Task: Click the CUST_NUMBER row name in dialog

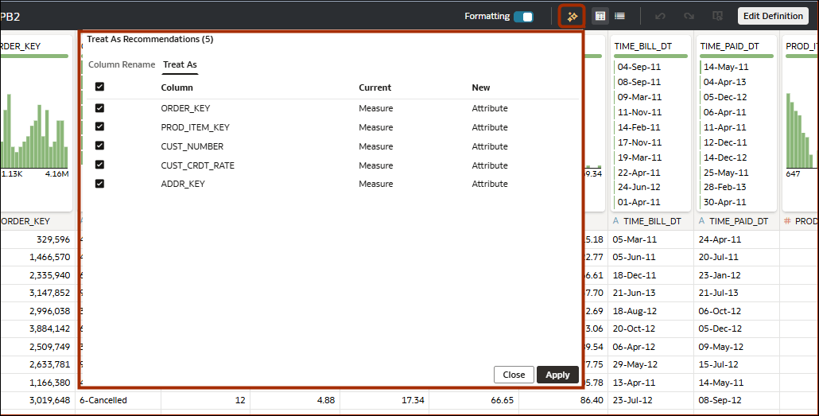Action: tap(192, 146)
